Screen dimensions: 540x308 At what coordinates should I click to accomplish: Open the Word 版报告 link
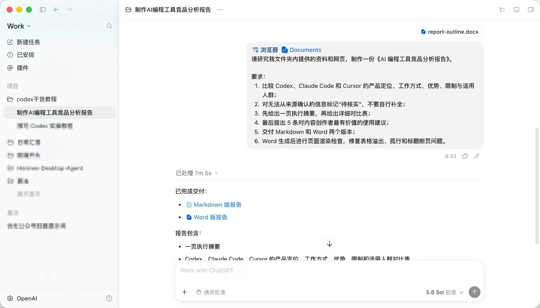click(x=207, y=217)
